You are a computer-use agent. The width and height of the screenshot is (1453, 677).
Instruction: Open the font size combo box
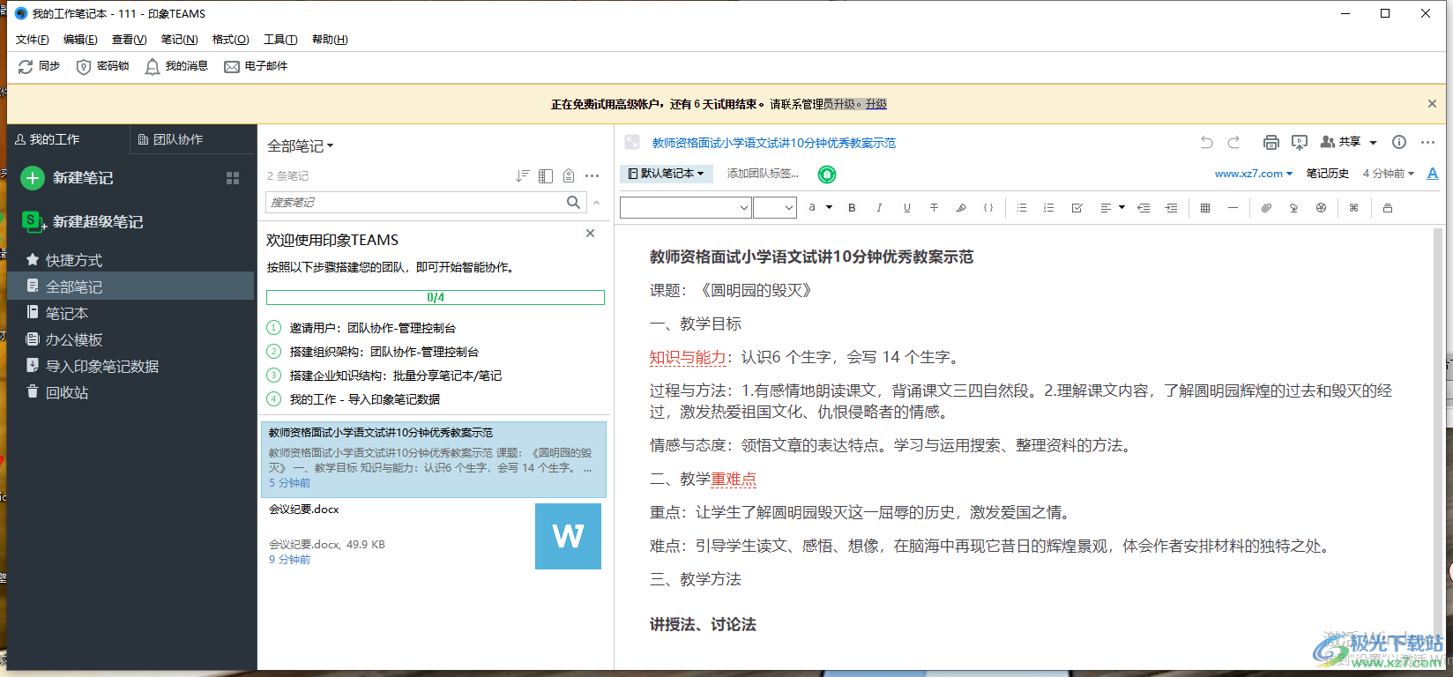[x=775, y=208]
